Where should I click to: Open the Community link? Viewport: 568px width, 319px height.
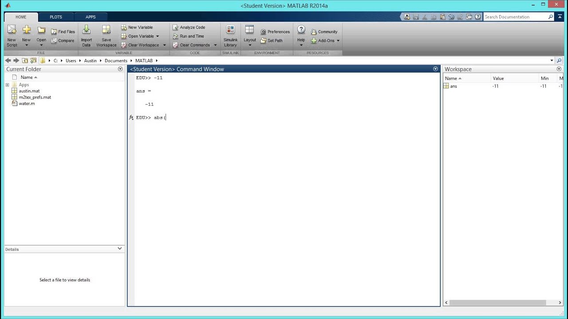pyautogui.click(x=324, y=32)
